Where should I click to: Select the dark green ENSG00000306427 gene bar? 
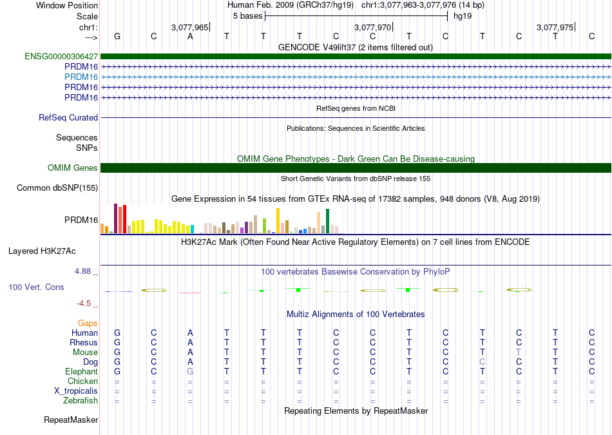coord(356,57)
